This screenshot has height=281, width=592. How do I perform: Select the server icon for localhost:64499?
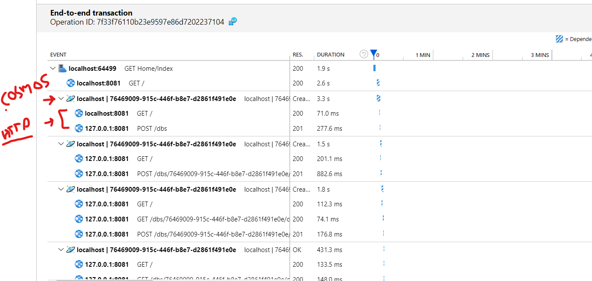point(62,68)
